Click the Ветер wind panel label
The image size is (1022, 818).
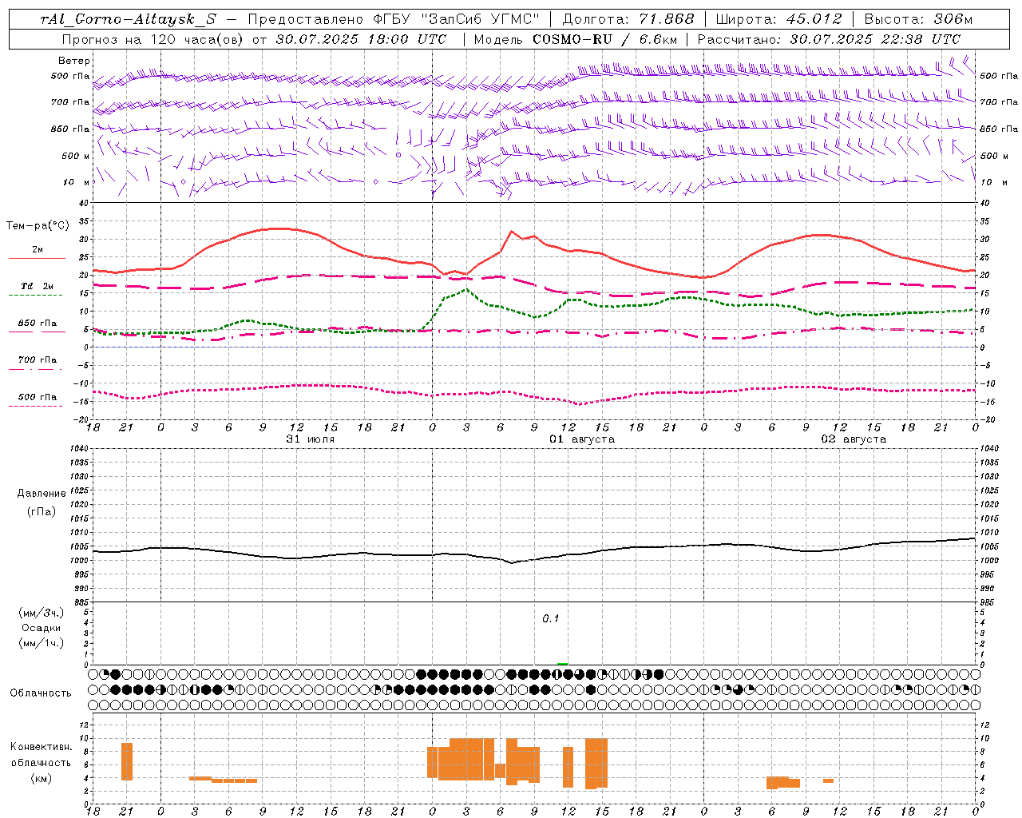(x=74, y=61)
